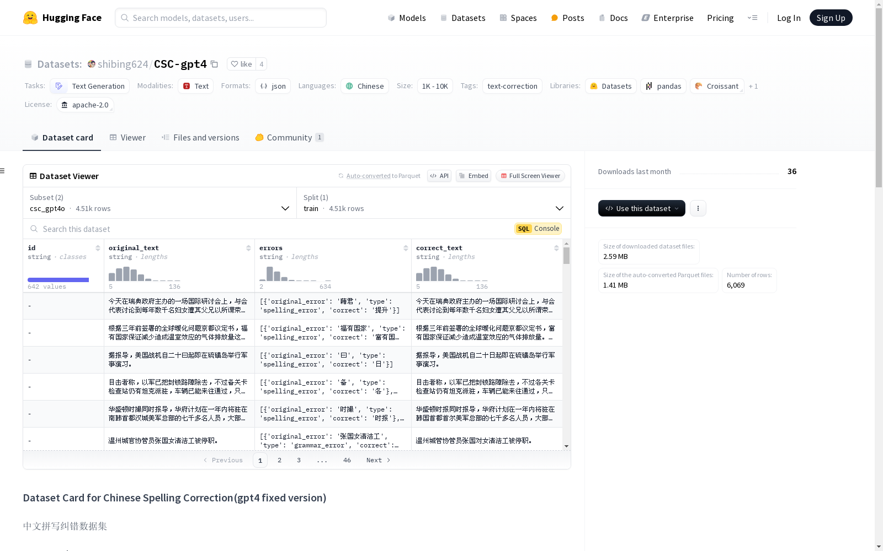
Task: Switch to the Dataset card tab
Action: (x=62, y=138)
